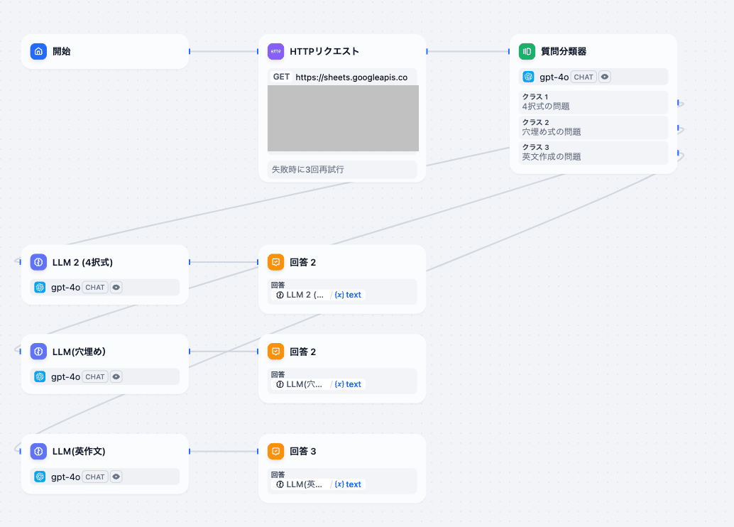
Task: Click the purple HTTP icon on the HTTPリクエスト node
Action: [x=275, y=51]
